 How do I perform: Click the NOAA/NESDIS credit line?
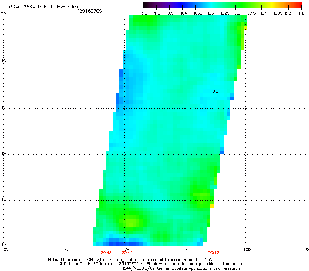(x=180, y=268)
